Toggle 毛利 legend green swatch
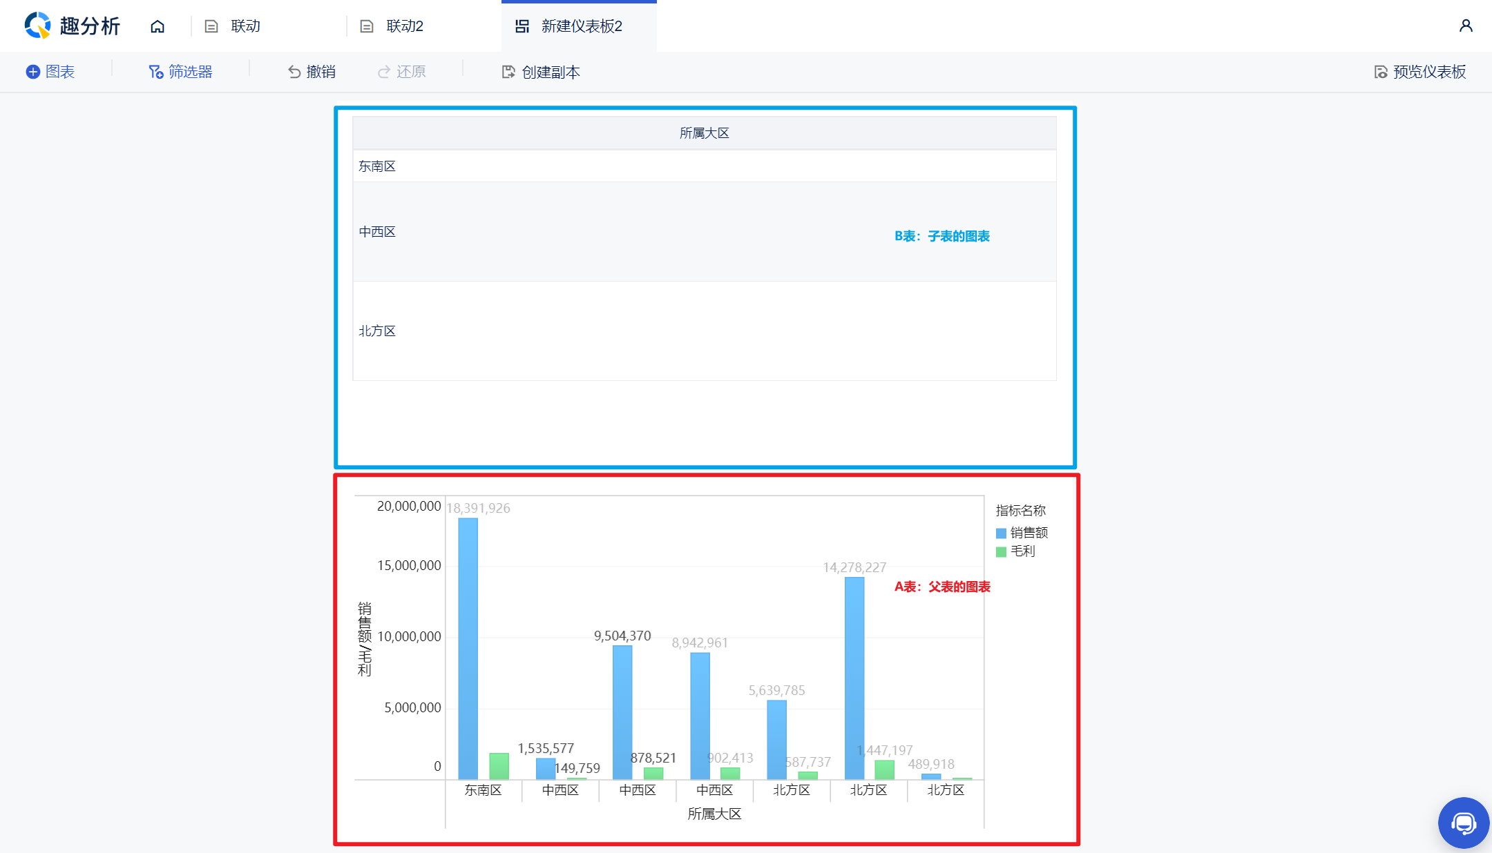 pyautogui.click(x=1001, y=551)
